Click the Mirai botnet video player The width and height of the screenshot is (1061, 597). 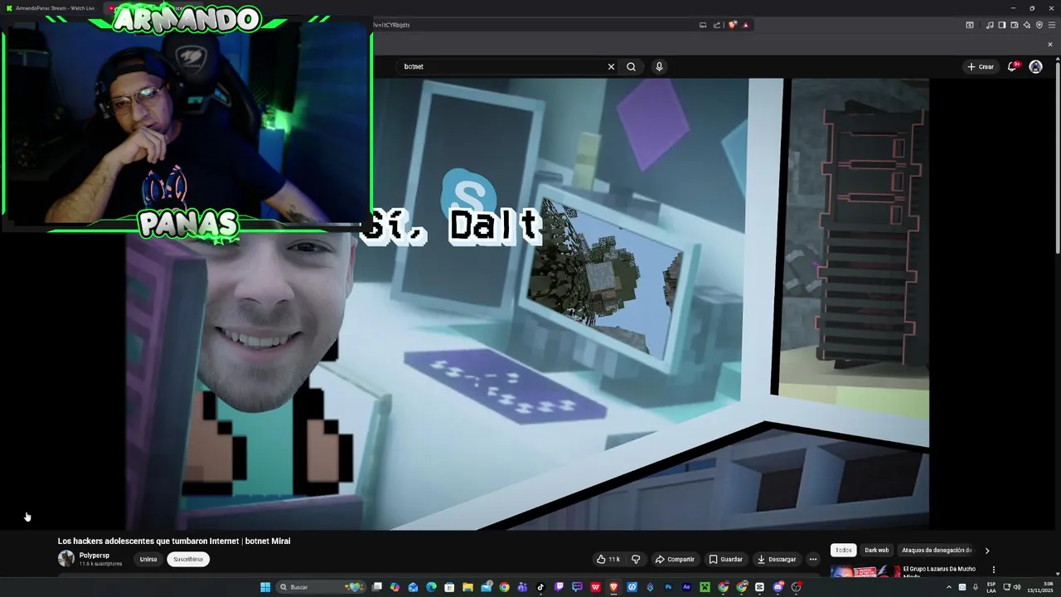click(527, 304)
